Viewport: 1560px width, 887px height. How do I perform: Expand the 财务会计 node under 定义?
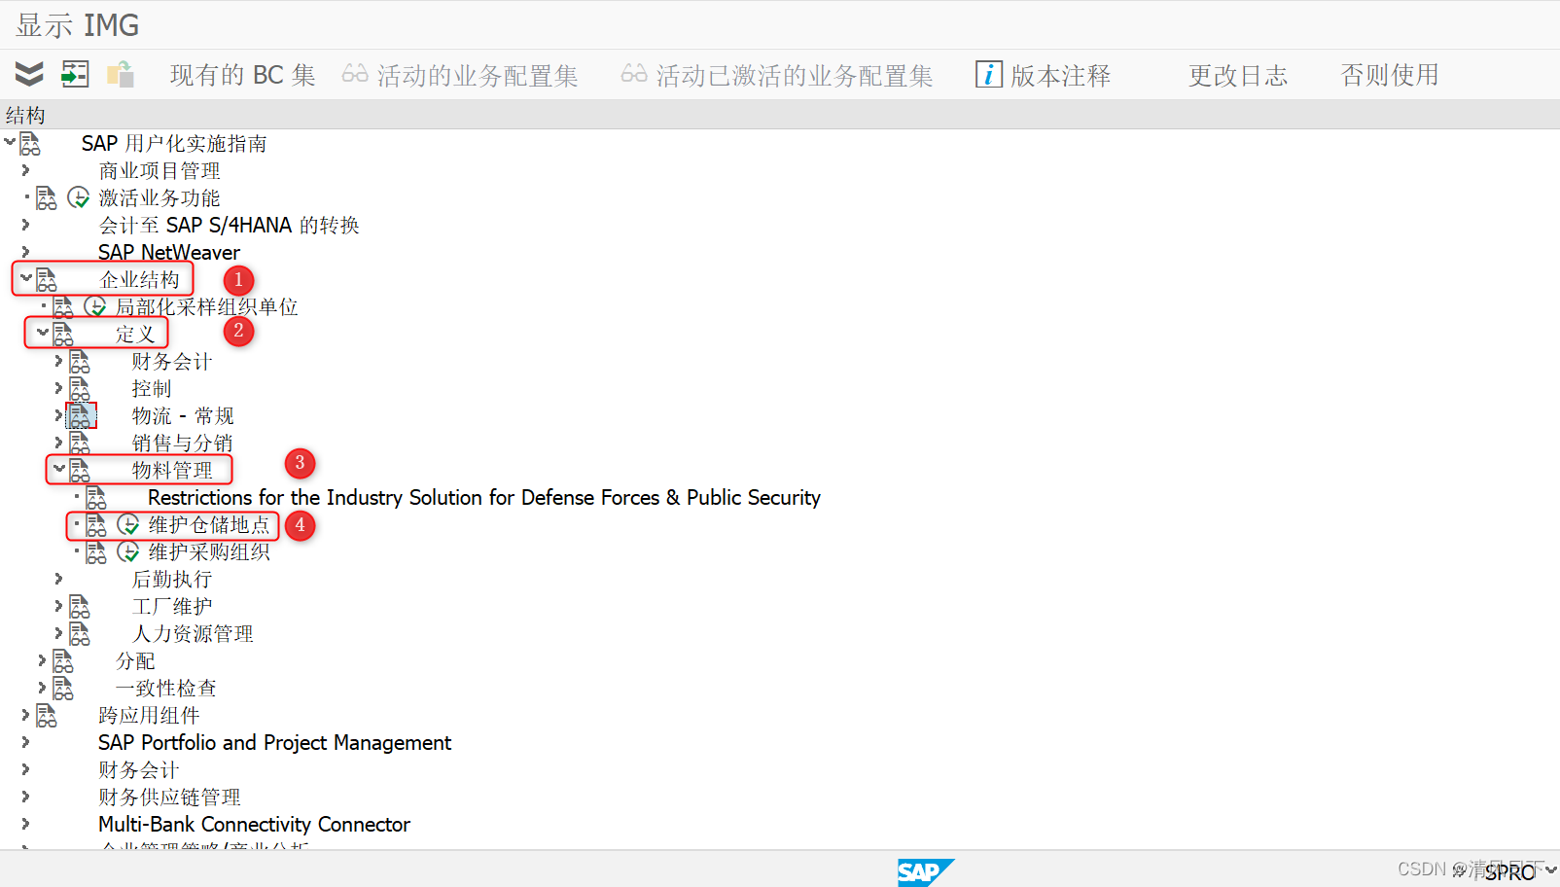(x=58, y=361)
